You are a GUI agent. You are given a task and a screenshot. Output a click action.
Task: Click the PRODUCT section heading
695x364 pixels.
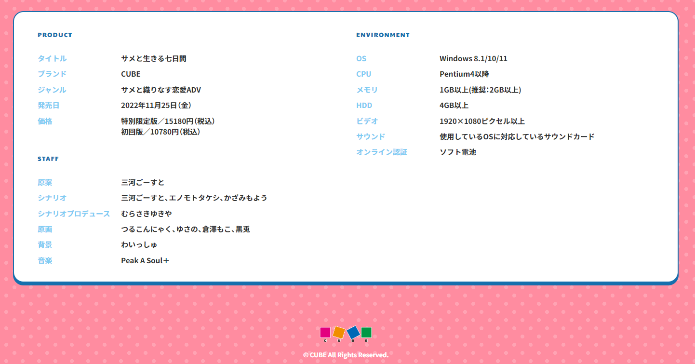tap(55, 35)
